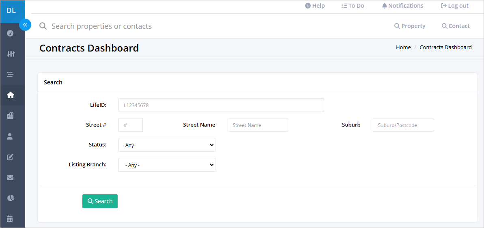Open Help in the top bar

(x=315, y=6)
